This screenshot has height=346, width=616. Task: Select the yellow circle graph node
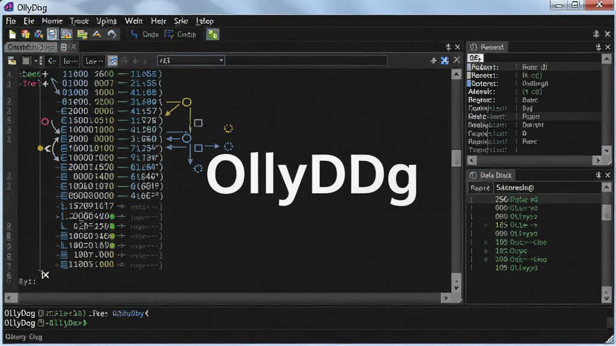pos(186,102)
